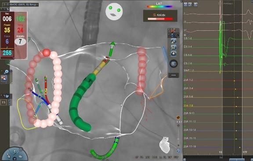253x161 pixels.
Task: Switch to the PA view preset
Action: click(x=142, y=157)
